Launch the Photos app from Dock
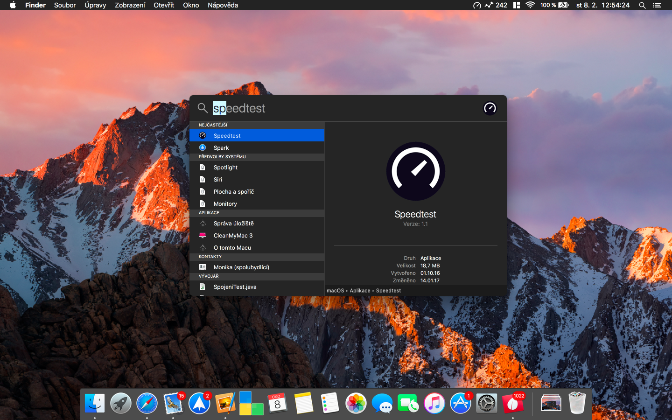 (356, 403)
